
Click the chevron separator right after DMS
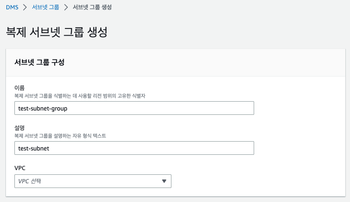[x=25, y=7]
